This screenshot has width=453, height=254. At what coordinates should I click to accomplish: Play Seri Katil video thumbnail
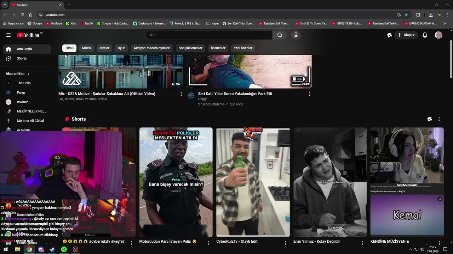coord(250,72)
